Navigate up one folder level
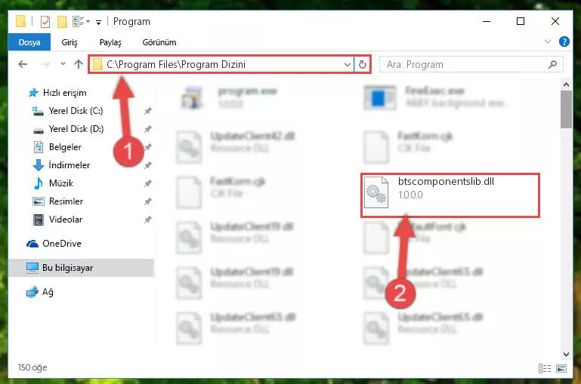Image resolution: width=581 pixels, height=384 pixels. click(x=78, y=64)
